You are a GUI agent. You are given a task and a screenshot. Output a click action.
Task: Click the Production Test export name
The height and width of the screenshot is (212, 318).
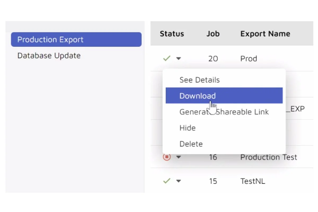(268, 157)
